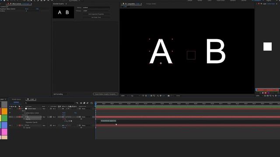This screenshot has height=157, width=280.
Task: Switch to the Essential Graphics panel tab
Action: tap(59, 4)
